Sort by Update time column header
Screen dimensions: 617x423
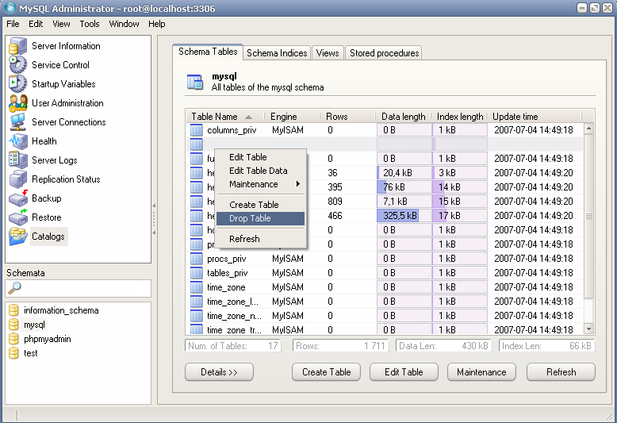tap(535, 117)
